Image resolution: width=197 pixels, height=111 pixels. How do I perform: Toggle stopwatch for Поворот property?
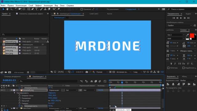pyautogui.click(x=20, y=104)
